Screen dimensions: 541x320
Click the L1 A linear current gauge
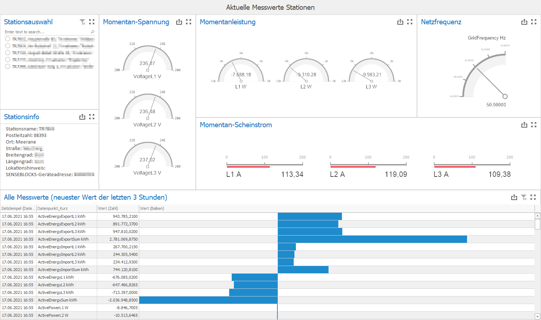click(x=265, y=167)
